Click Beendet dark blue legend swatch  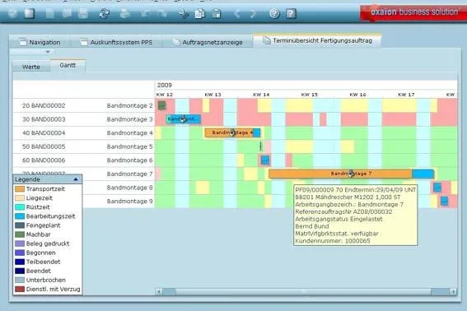pos(20,271)
